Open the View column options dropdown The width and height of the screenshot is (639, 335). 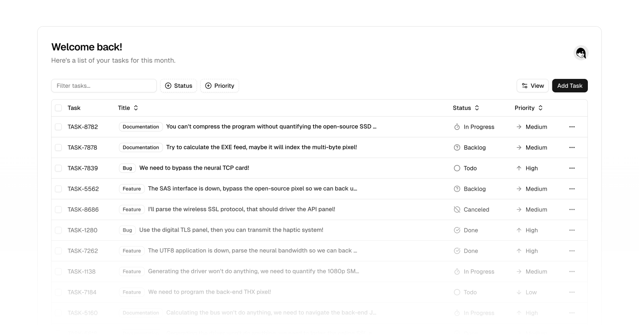pyautogui.click(x=532, y=86)
